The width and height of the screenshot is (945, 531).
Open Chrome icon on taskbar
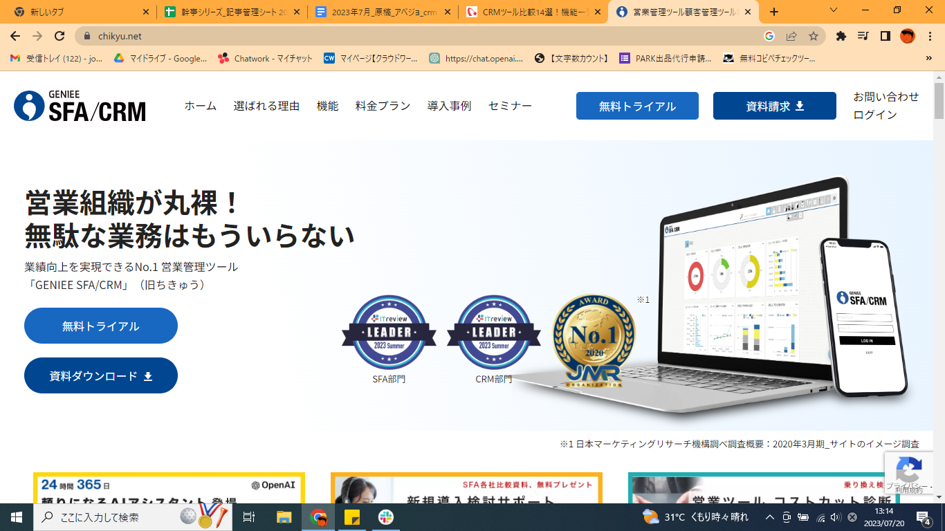pos(318,517)
